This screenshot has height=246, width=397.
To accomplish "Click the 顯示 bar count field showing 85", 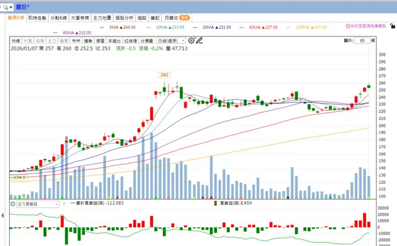I will coord(362,40).
